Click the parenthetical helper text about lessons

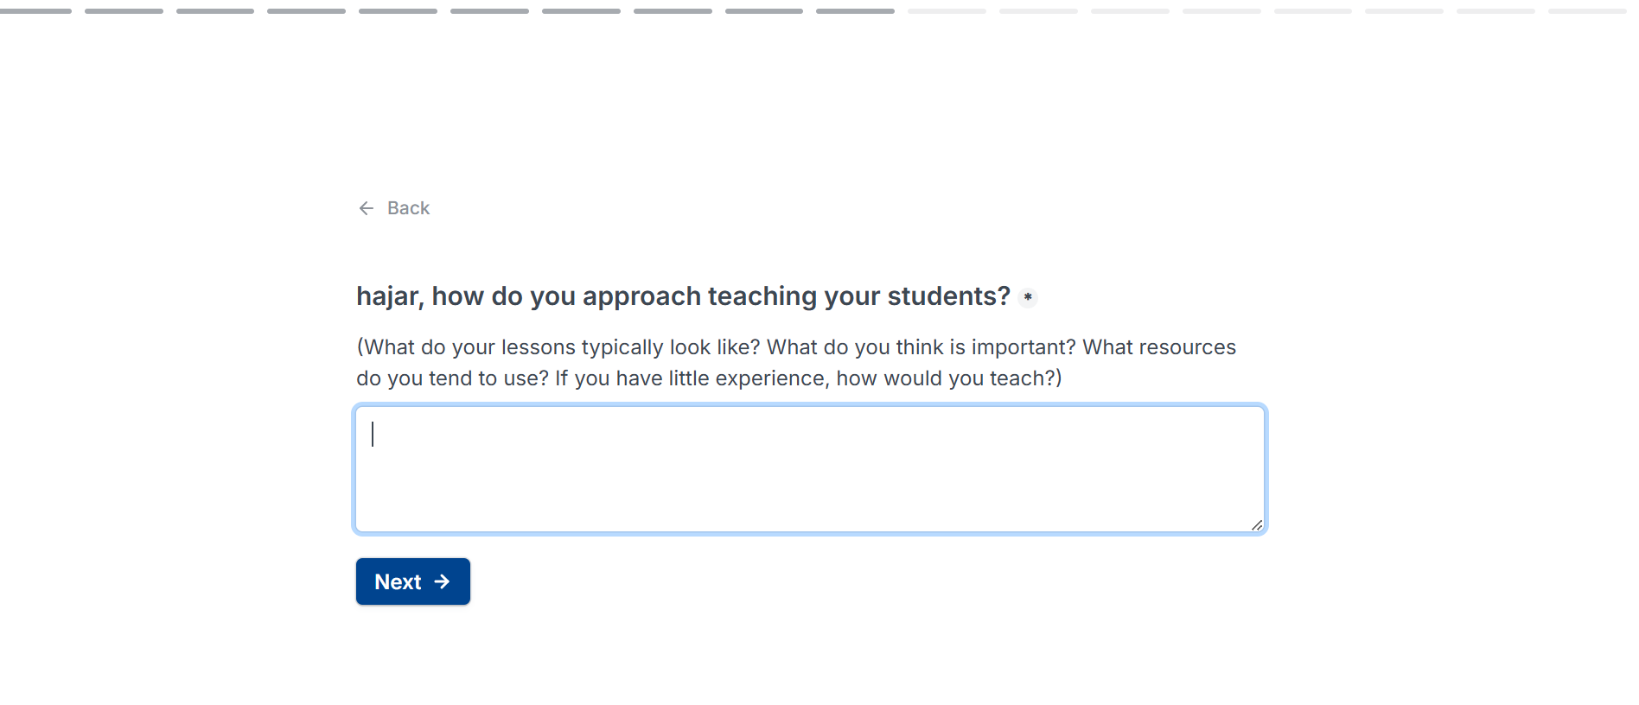tap(796, 363)
